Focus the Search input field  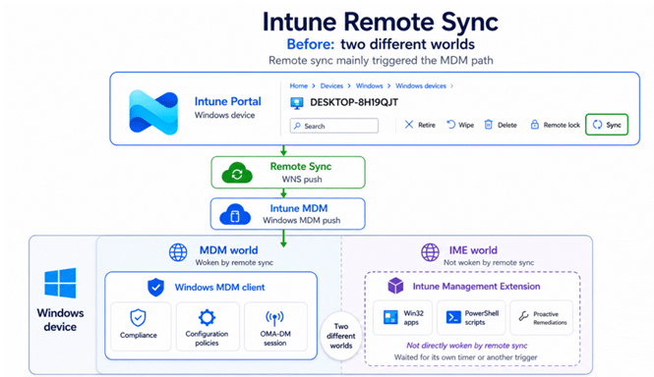(x=334, y=126)
